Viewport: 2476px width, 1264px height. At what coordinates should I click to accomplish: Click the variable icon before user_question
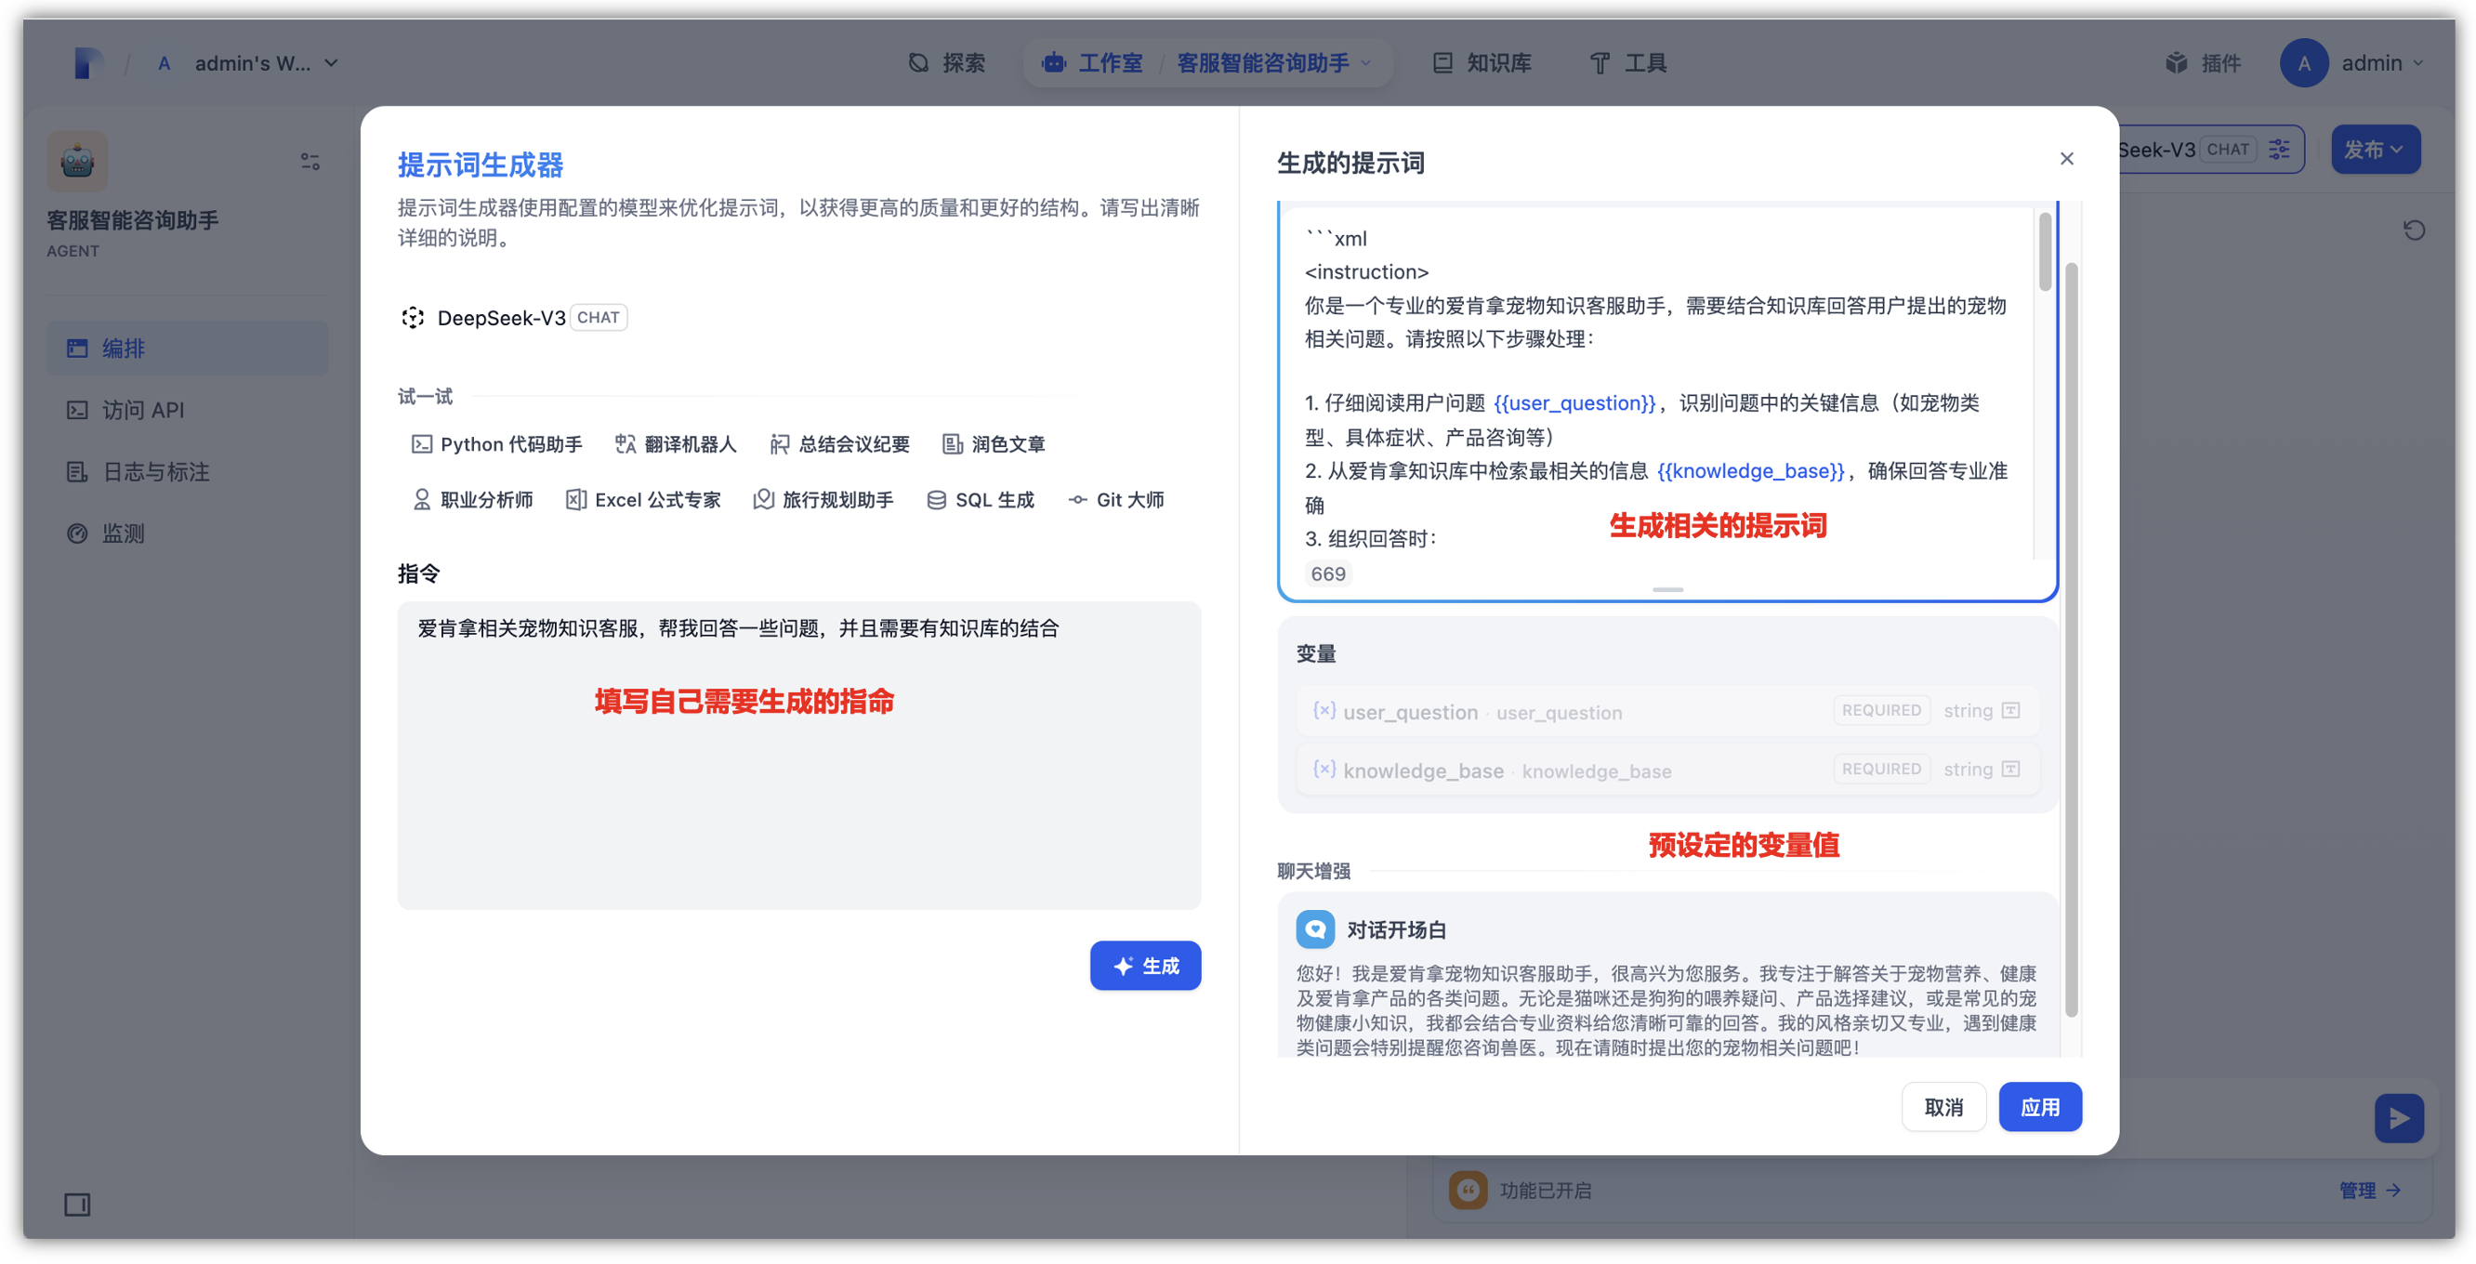[x=1324, y=710]
